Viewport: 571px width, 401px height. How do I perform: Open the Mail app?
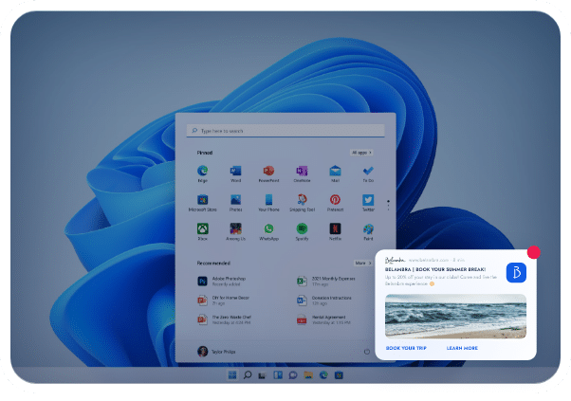coord(335,173)
